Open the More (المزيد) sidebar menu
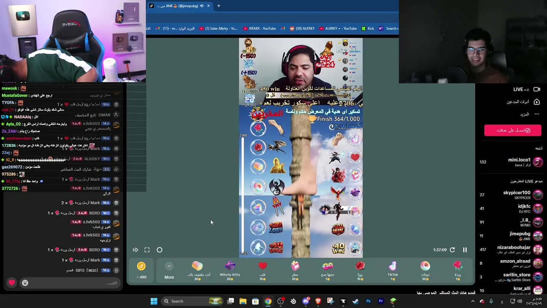The height and width of the screenshot is (308, 547). click(x=530, y=114)
